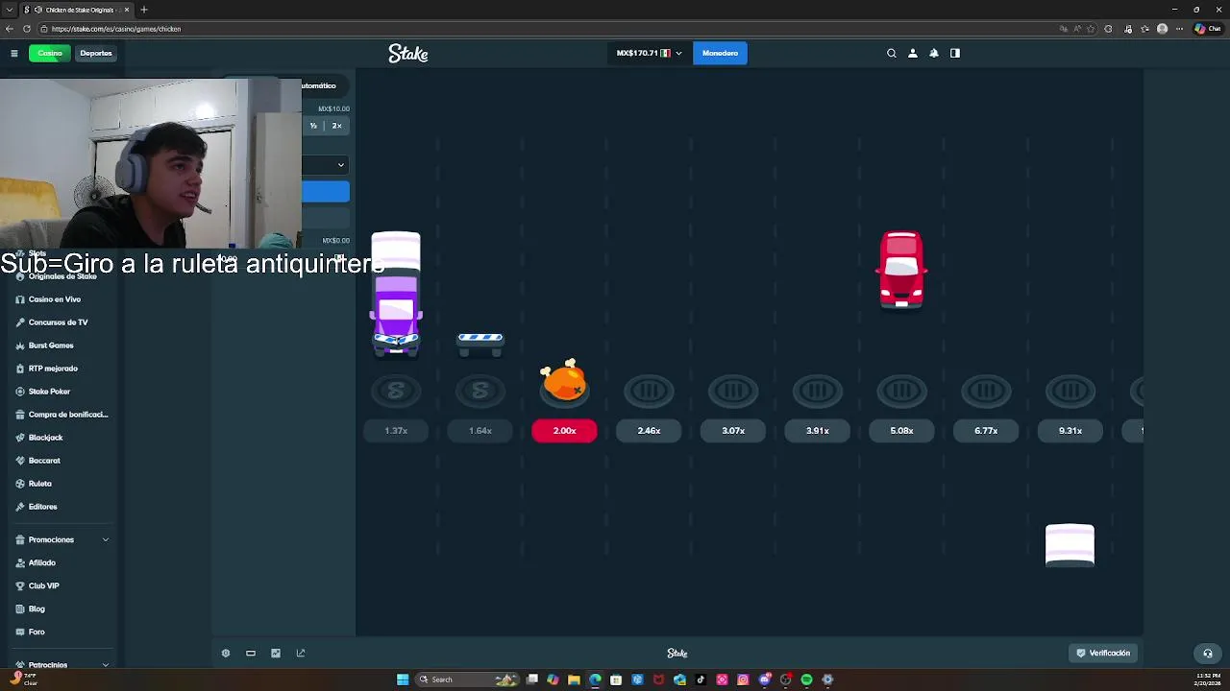Open Edge more options menu
The image size is (1230, 691).
[1179, 29]
